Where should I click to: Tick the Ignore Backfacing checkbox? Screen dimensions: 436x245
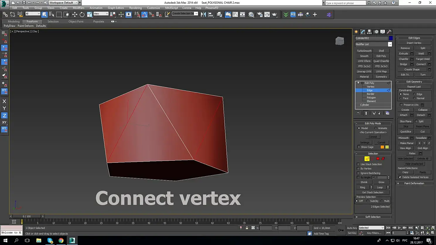coord(358,173)
